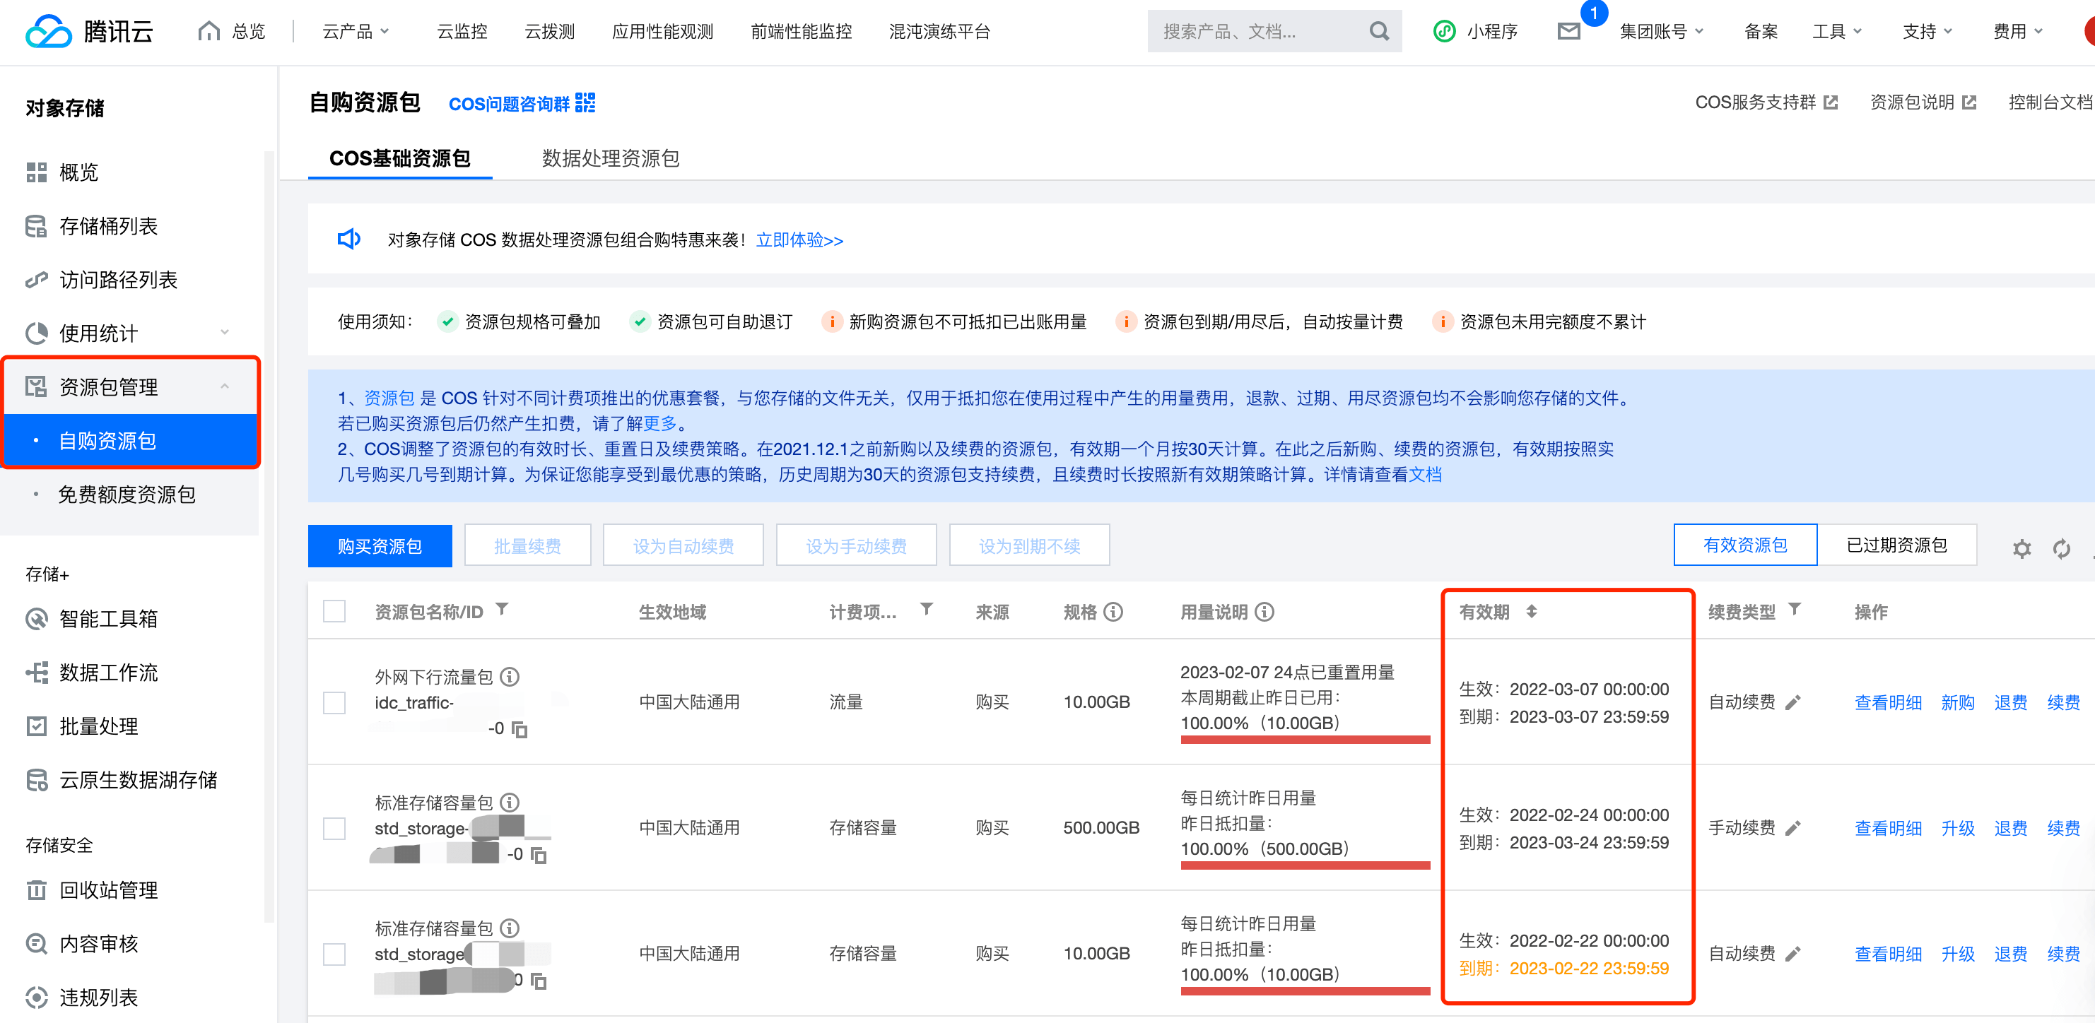Click the search magnifier icon
Image resolution: width=2095 pixels, height=1023 pixels.
[x=1378, y=32]
